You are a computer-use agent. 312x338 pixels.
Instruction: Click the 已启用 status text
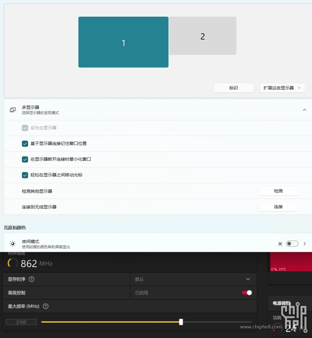click(x=142, y=293)
